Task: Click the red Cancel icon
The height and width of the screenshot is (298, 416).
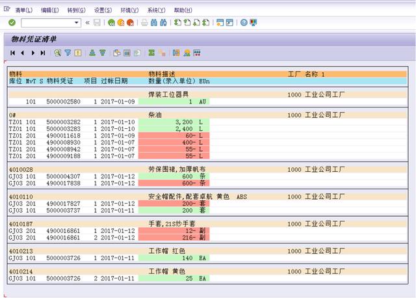Action: click(130, 23)
